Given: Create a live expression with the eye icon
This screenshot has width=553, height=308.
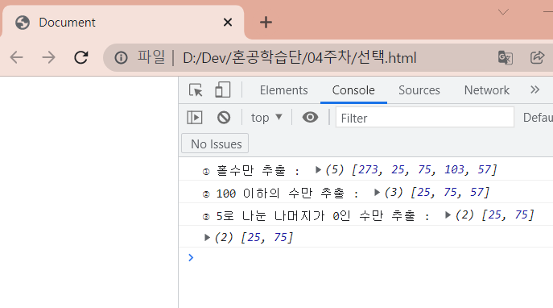Looking at the screenshot, I should click(x=311, y=117).
